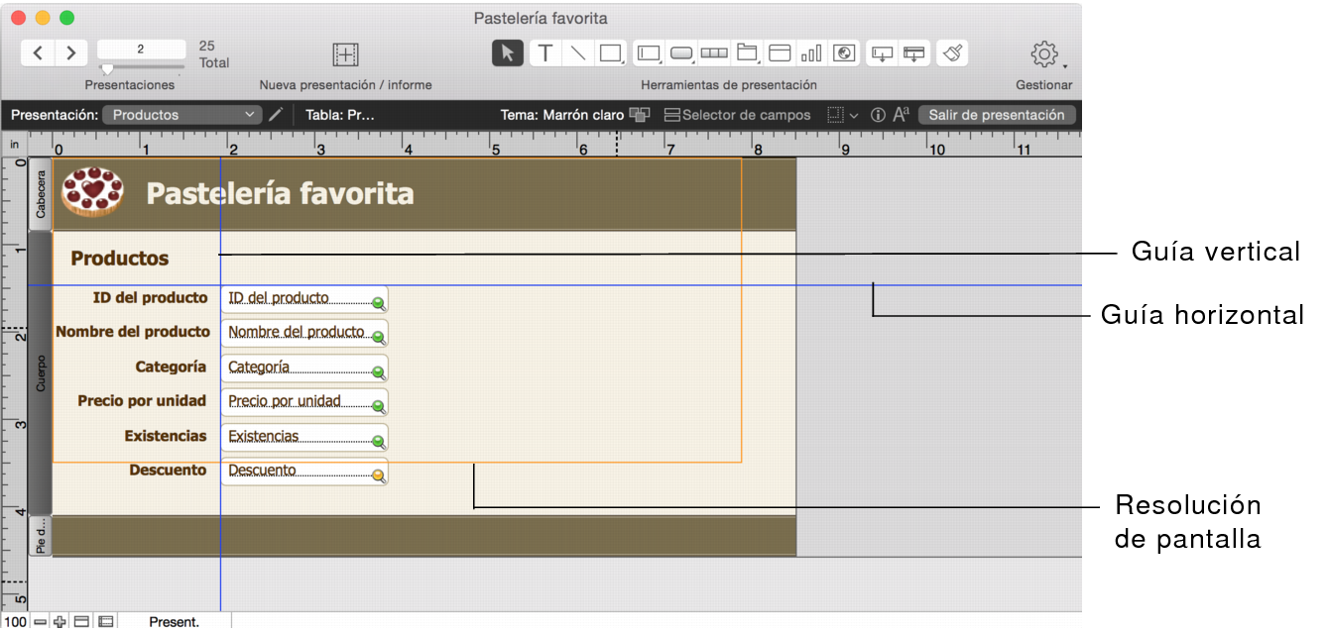The image size is (1329, 632).
Task: Choose the chart tool icon
Action: point(811,53)
